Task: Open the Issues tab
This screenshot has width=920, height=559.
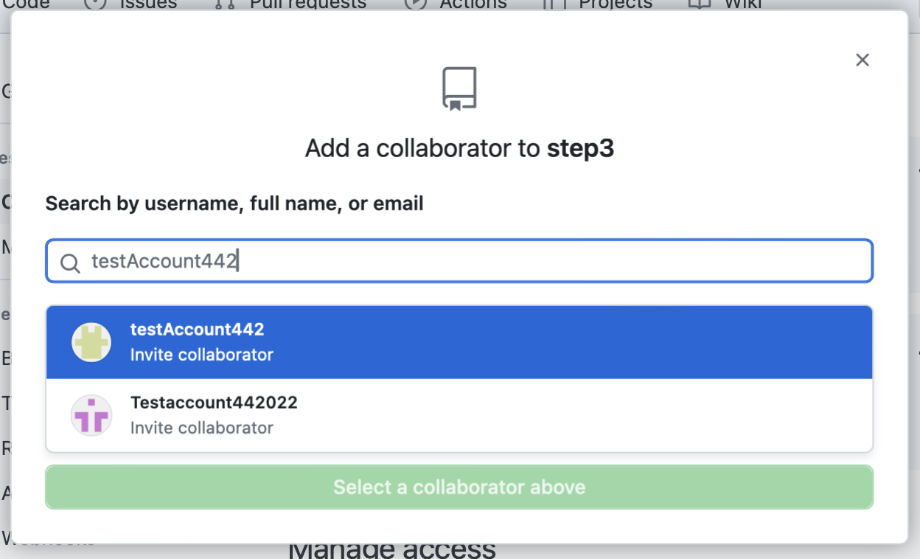Action: point(147,4)
